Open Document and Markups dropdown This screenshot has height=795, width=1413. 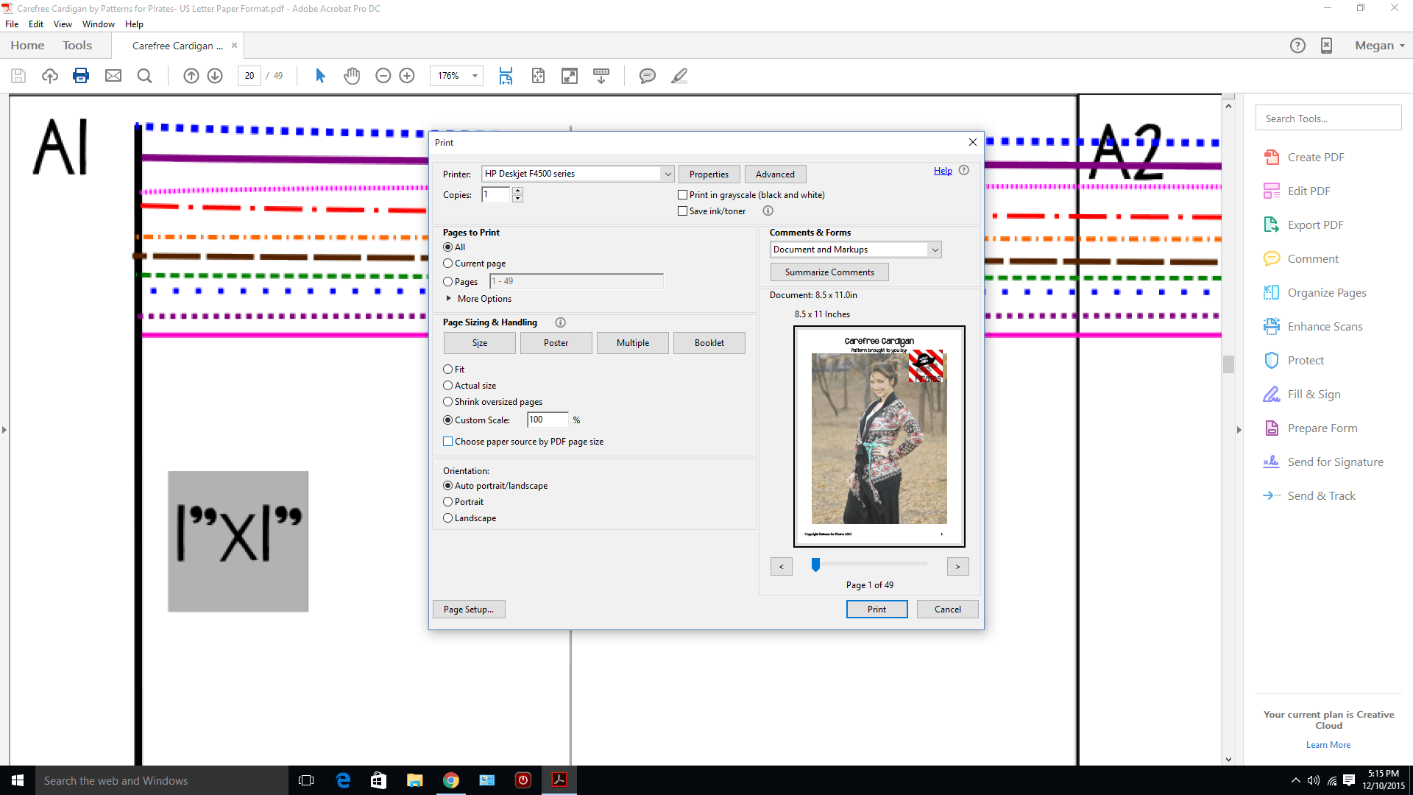pos(934,250)
